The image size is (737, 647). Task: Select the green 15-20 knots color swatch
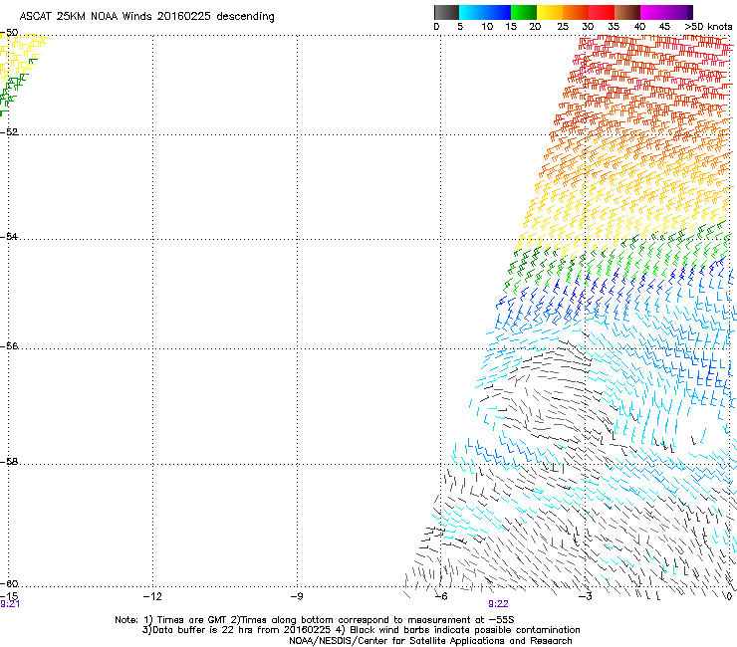tap(524, 12)
